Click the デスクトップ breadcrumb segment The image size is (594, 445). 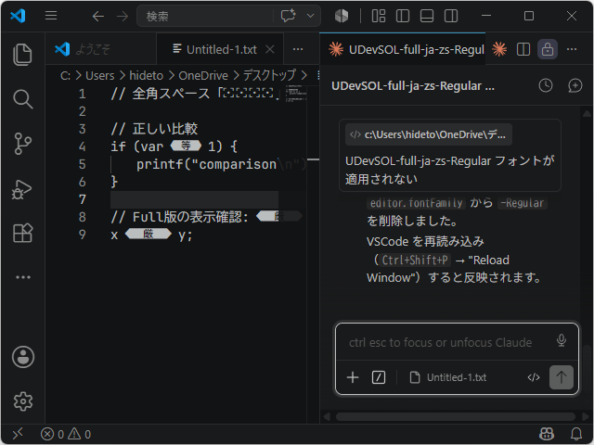(x=268, y=75)
